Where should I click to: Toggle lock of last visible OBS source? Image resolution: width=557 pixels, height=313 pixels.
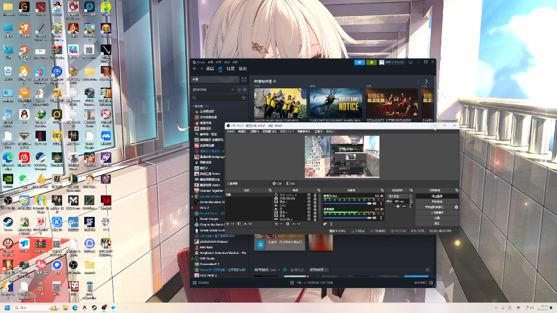(x=315, y=219)
